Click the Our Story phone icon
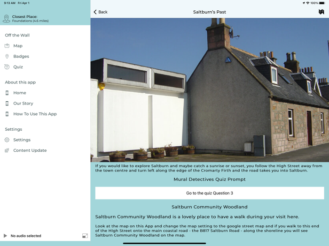This screenshot has width=329, height=246. point(7,104)
